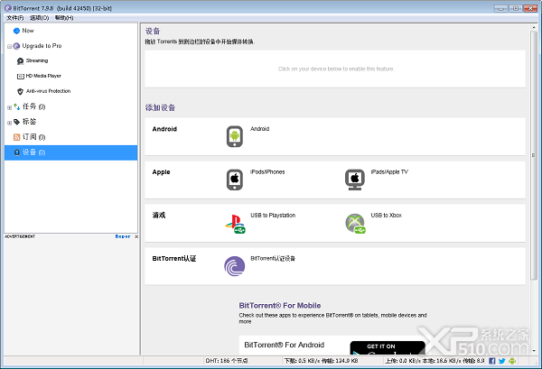Image resolution: width=542 pixels, height=369 pixels.
Task: Choose the iPods/iPhones device icon
Action: point(235,180)
